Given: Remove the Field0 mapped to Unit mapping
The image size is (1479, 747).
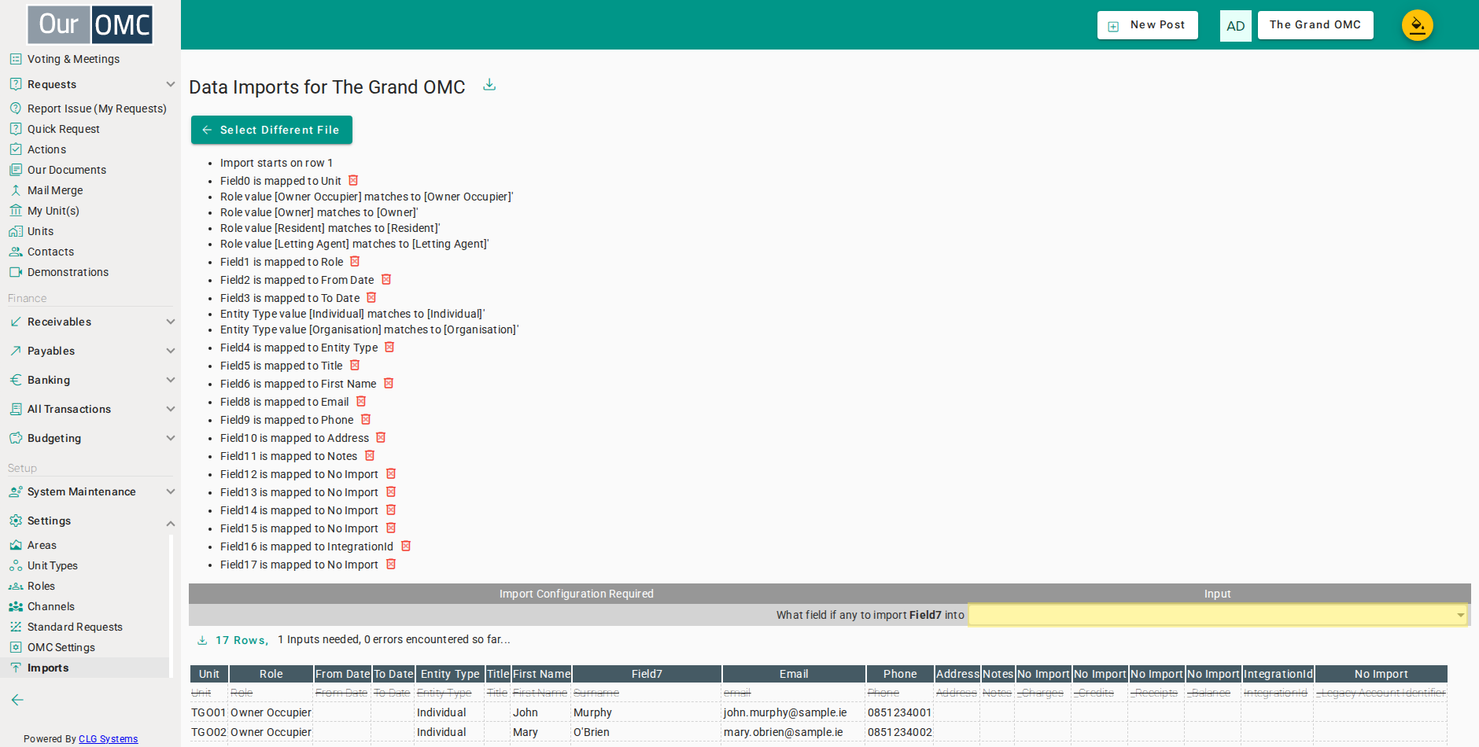Looking at the screenshot, I should point(353,181).
